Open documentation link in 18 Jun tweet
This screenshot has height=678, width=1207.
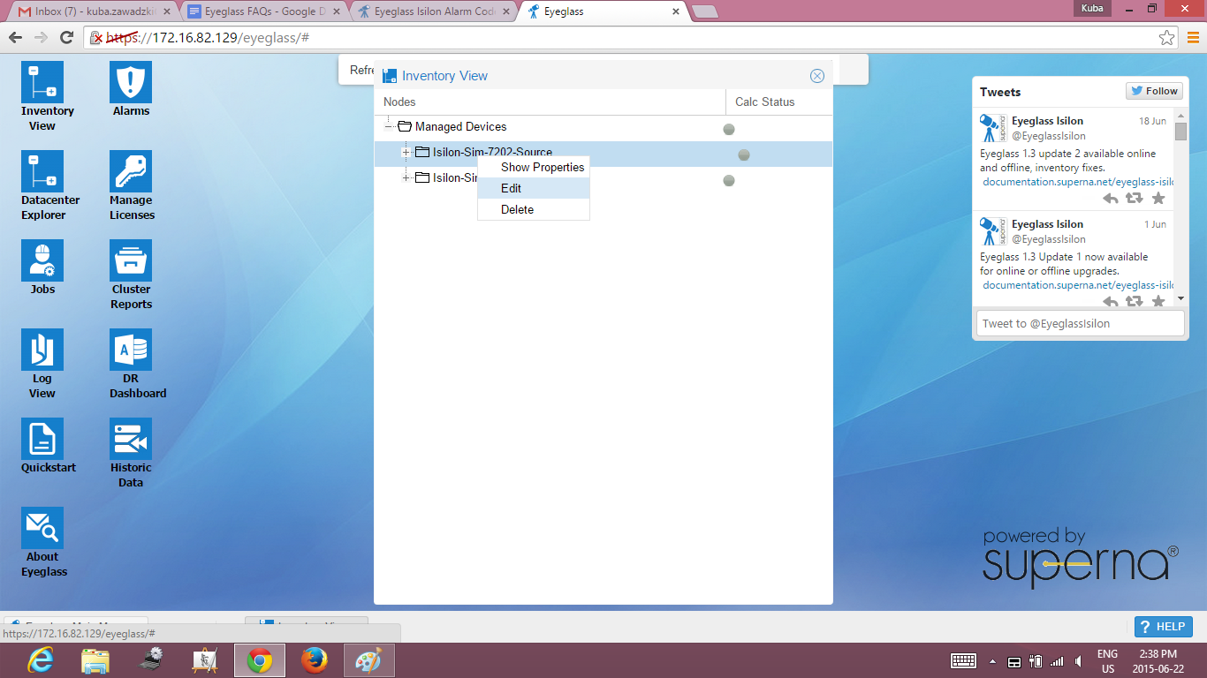(x=1078, y=182)
